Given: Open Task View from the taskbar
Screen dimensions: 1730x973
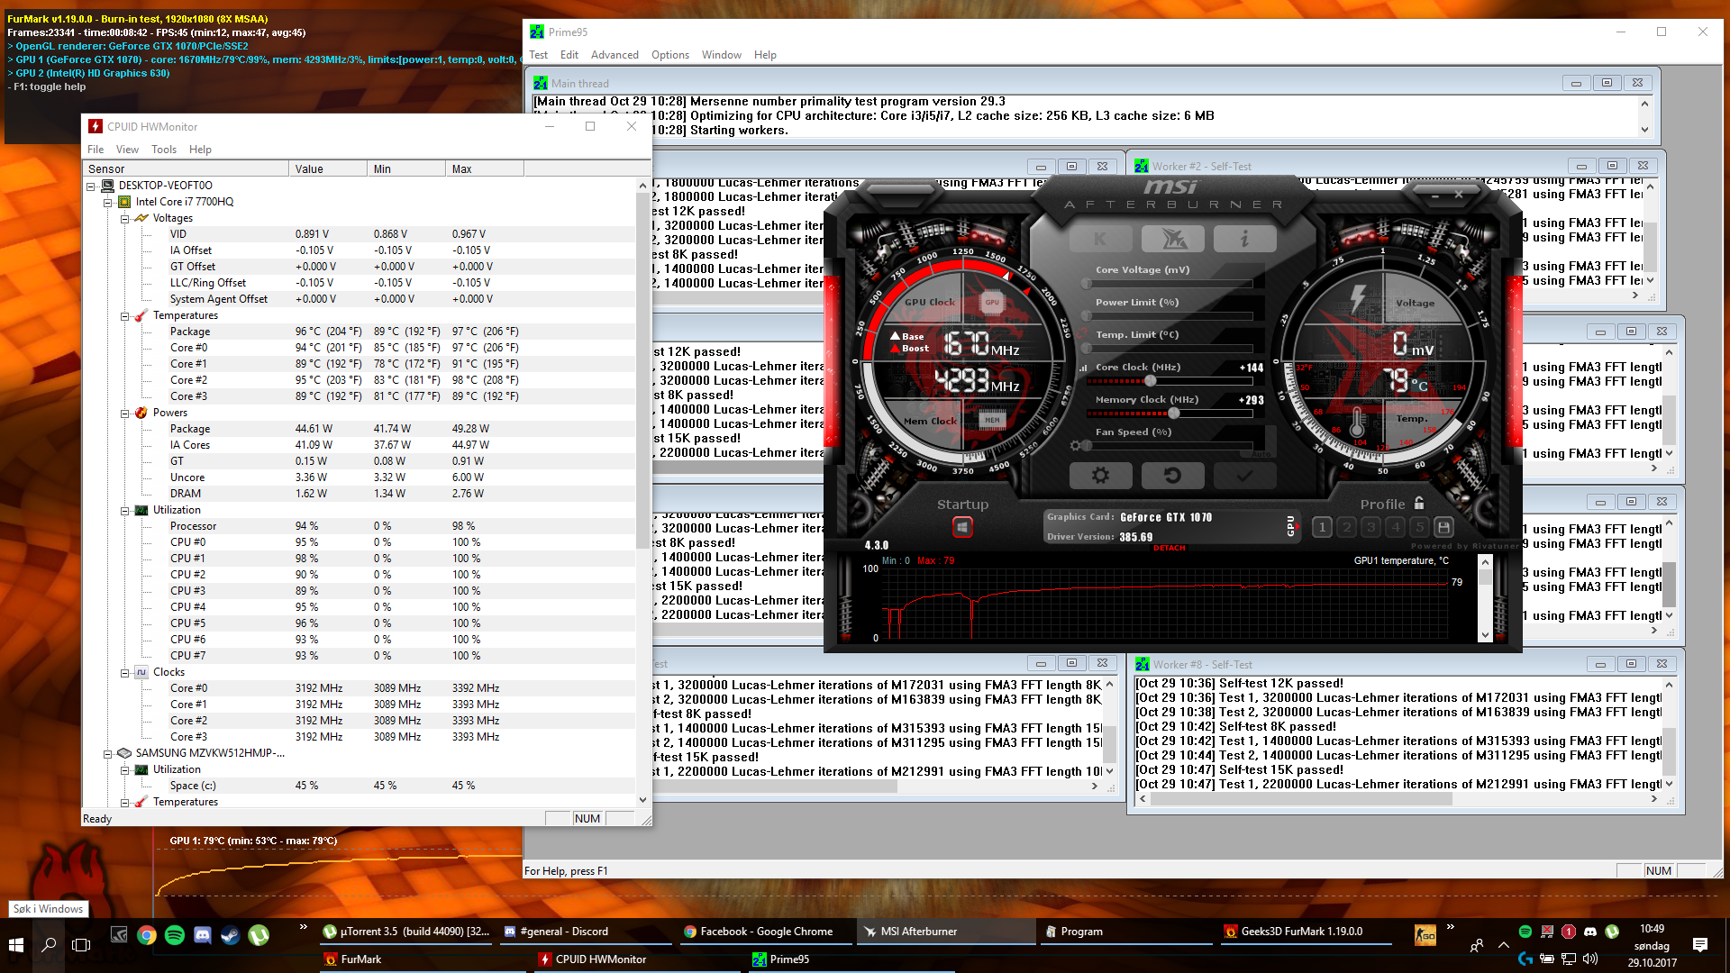Looking at the screenshot, I should coord(81,945).
